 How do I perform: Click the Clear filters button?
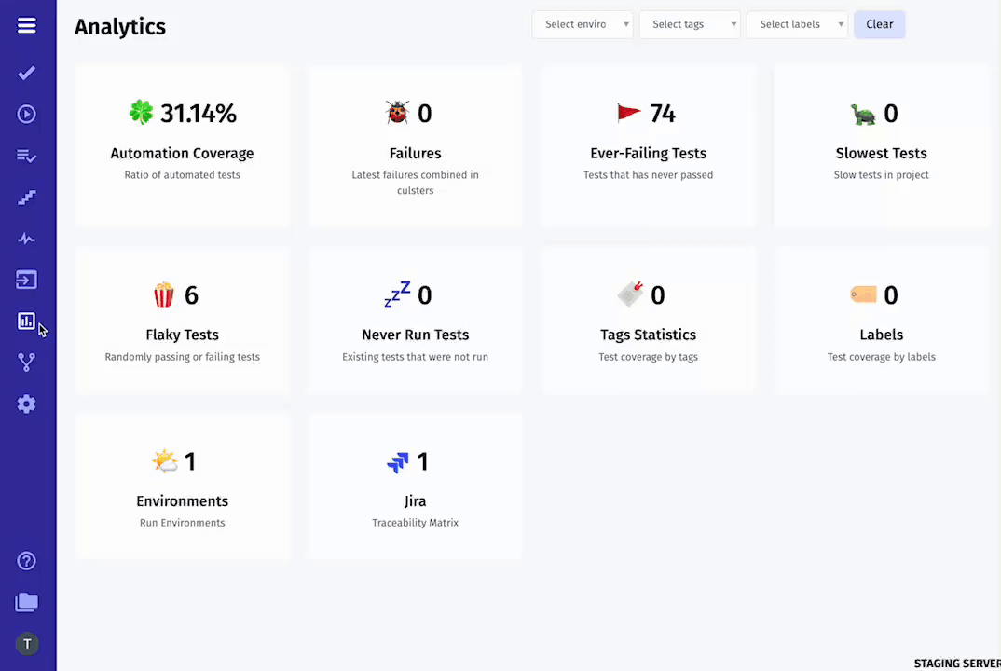click(x=879, y=24)
